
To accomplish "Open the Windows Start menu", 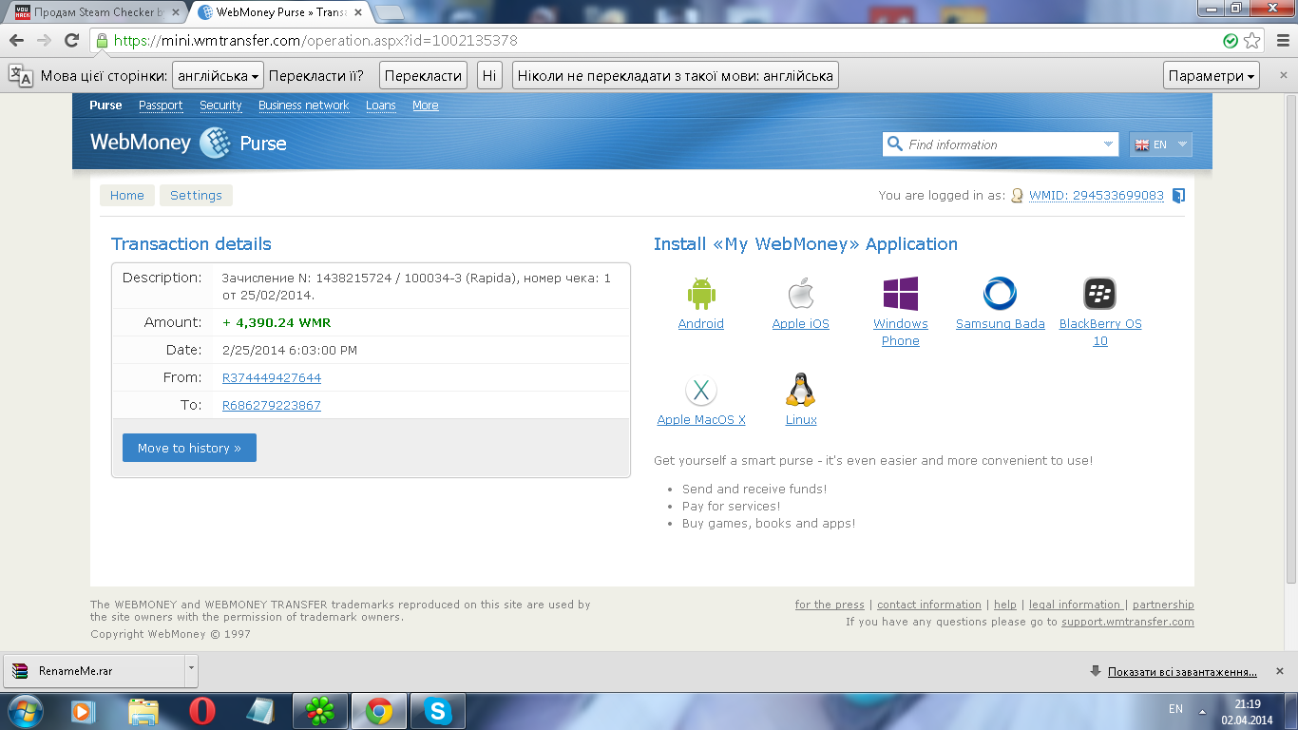I will (x=26, y=710).
